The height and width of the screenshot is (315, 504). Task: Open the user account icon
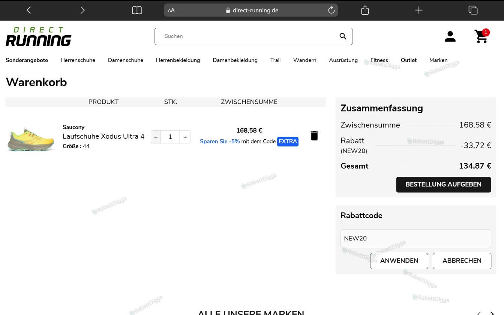tap(450, 37)
